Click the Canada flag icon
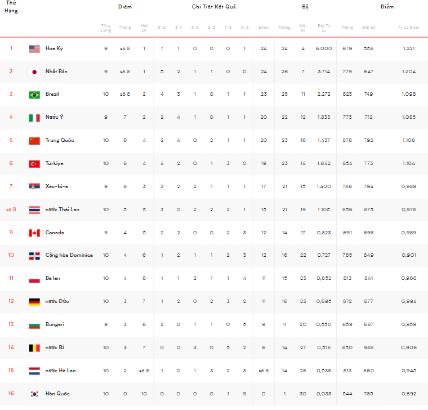 (x=34, y=233)
